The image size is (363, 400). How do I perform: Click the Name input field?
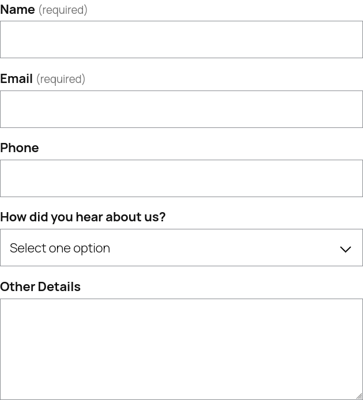181,40
